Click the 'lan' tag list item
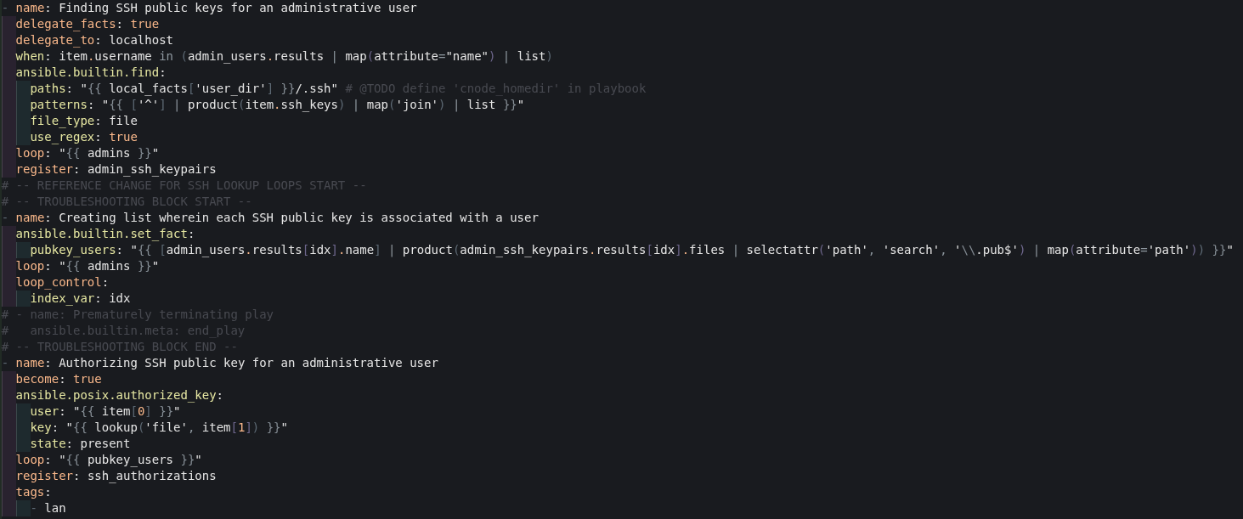 [55, 508]
